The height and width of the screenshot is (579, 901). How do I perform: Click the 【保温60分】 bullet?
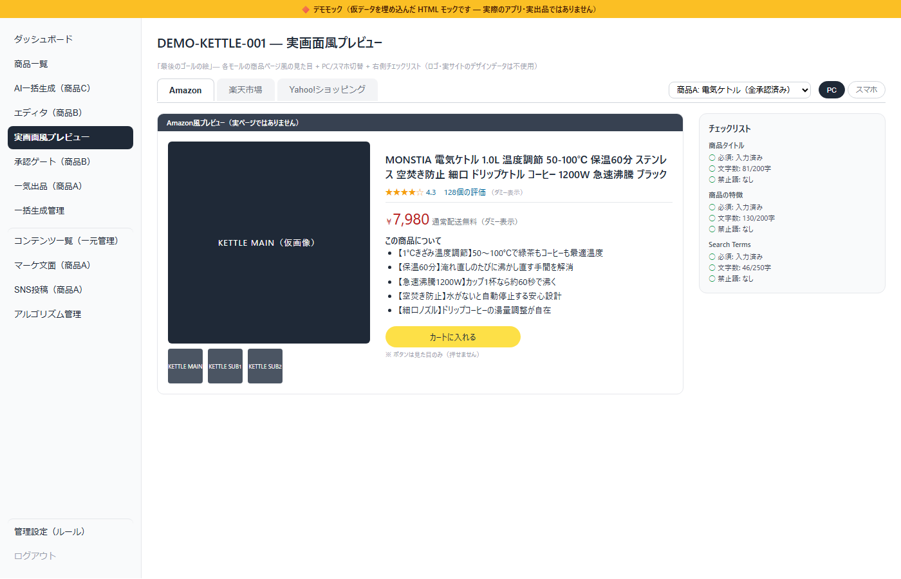[x=484, y=268]
